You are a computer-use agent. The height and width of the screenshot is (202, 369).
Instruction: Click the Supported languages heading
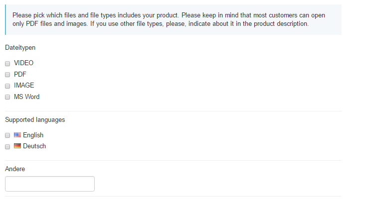coord(35,120)
